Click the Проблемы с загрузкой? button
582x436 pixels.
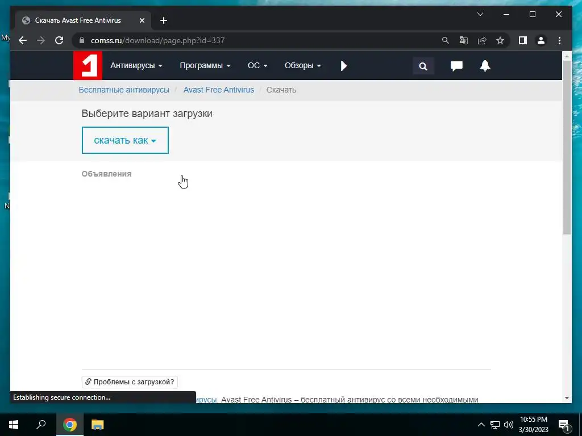tap(130, 382)
